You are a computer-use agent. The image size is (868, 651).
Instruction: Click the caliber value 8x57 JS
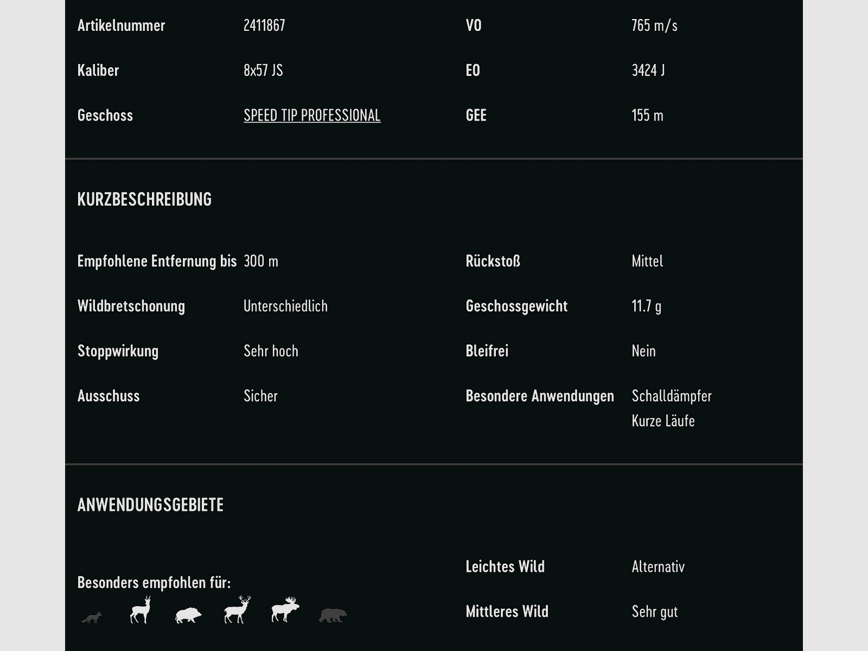coord(263,71)
